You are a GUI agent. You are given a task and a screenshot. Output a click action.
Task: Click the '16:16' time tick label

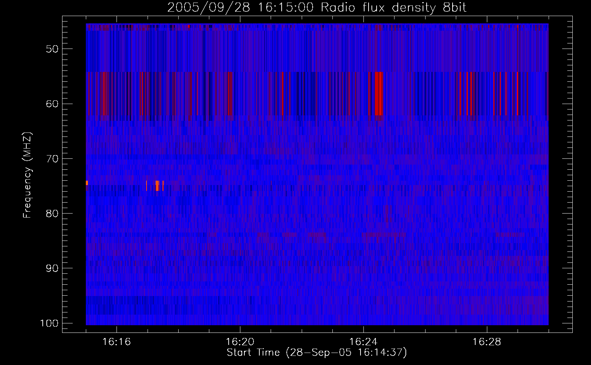coord(117,342)
